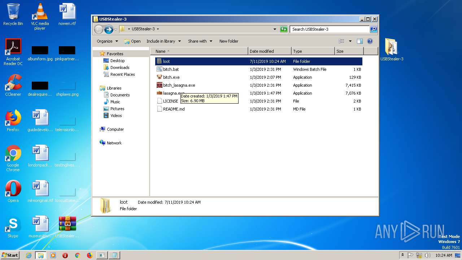
Task: Select the LICENSE file icon
Action: click(159, 101)
